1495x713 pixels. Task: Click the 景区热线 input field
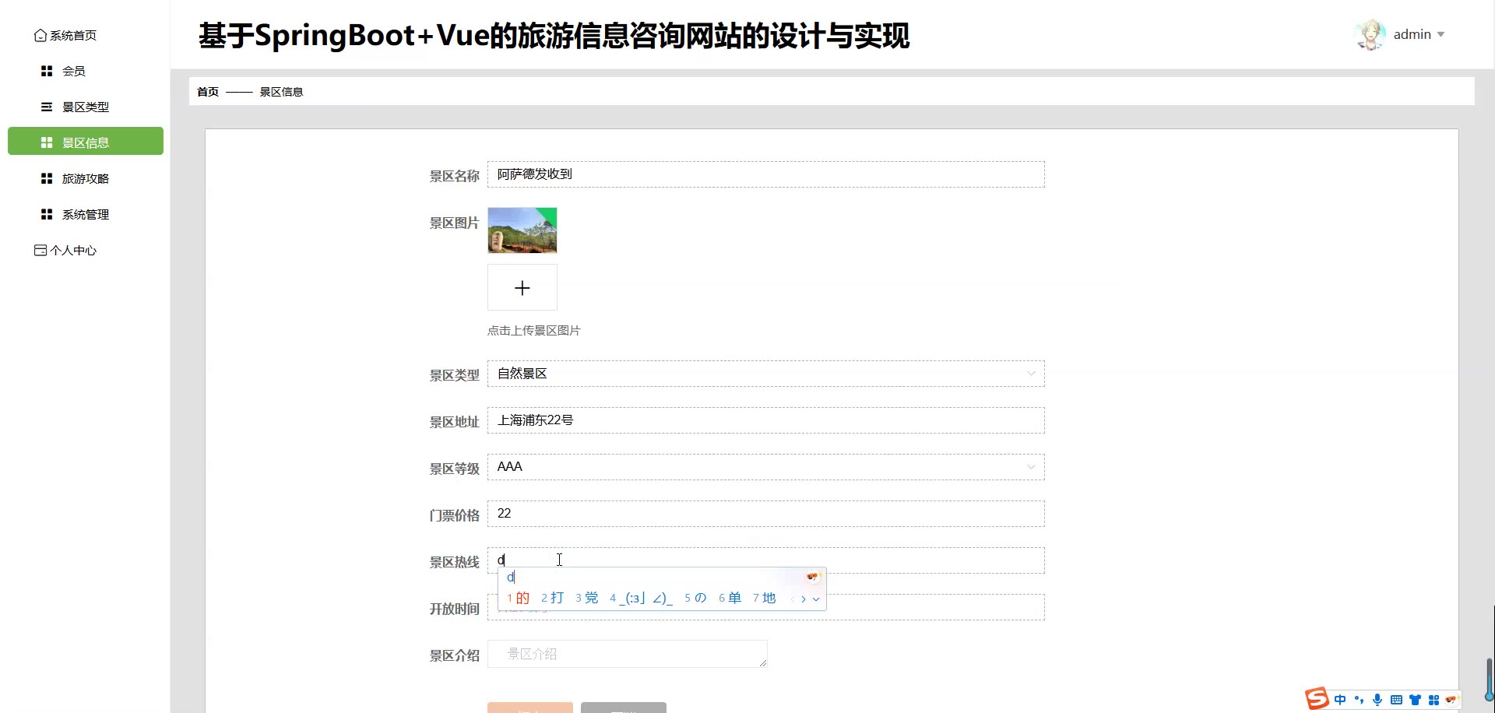(x=766, y=560)
